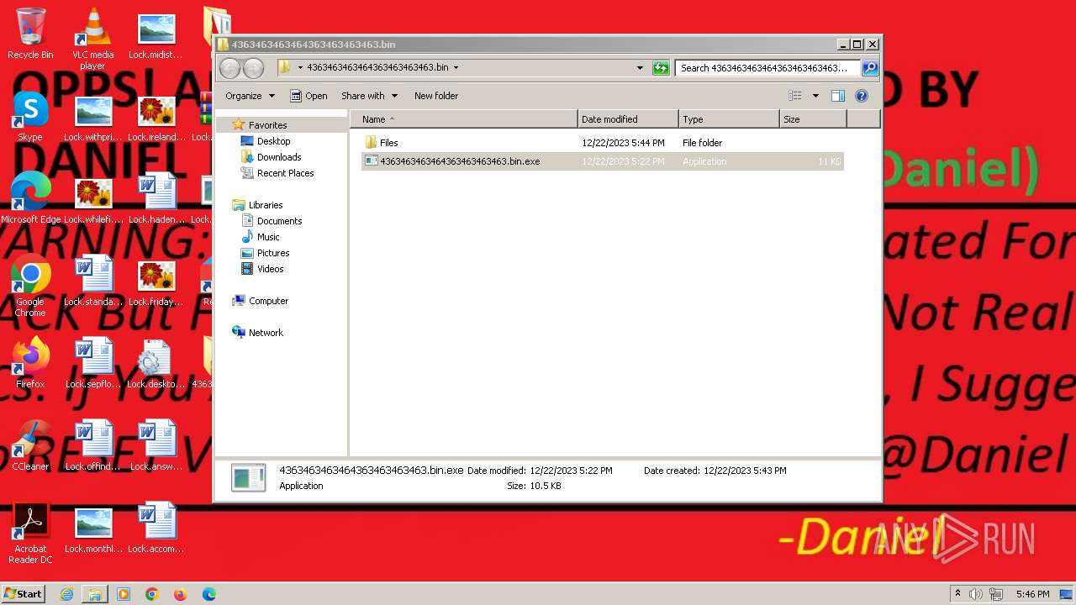Select Lock.offind Word file on desktop

tap(93, 445)
